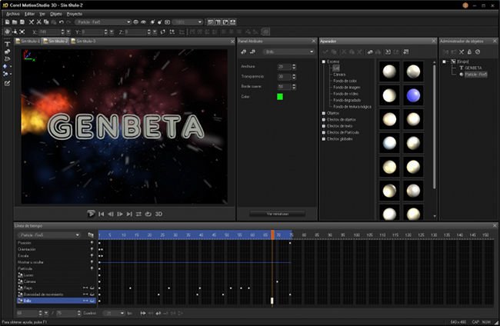The height and width of the screenshot is (326, 500).
Task: Go to the first frame
Action: (x=102, y=215)
